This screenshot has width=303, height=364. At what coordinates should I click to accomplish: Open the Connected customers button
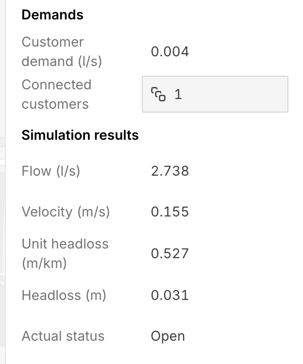215,94
